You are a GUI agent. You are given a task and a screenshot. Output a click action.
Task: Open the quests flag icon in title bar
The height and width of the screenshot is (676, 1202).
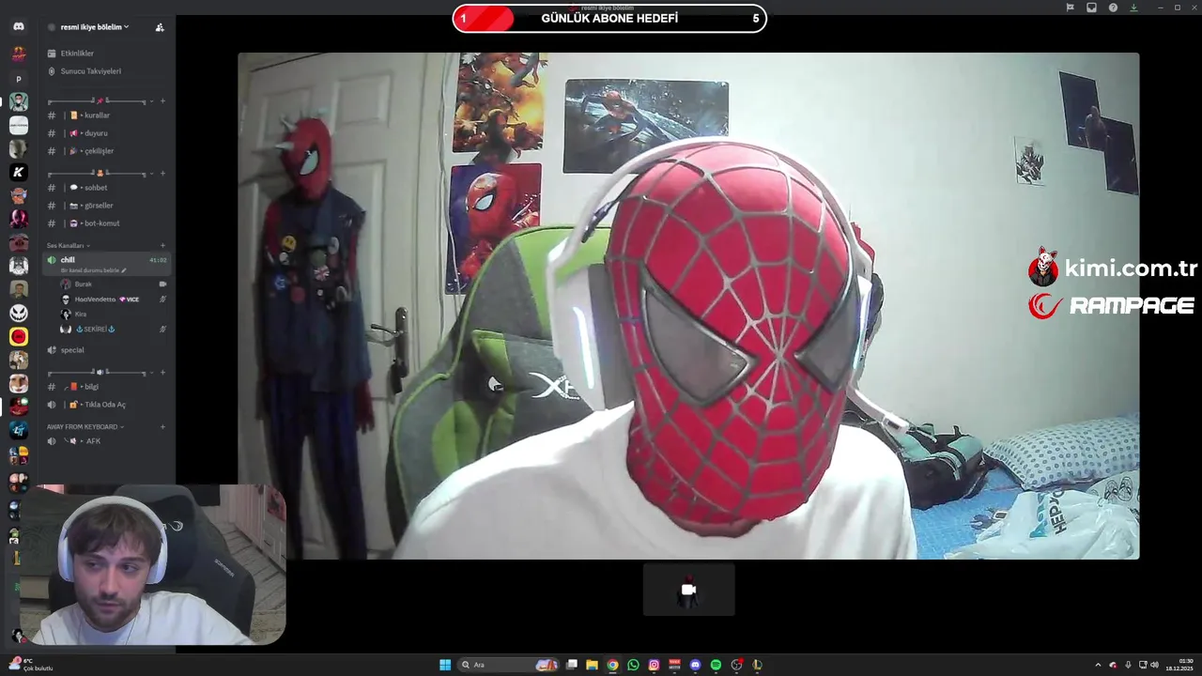(1070, 8)
